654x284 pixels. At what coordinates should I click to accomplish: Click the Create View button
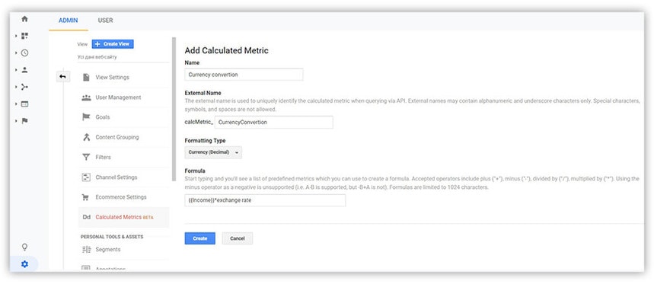(x=113, y=44)
